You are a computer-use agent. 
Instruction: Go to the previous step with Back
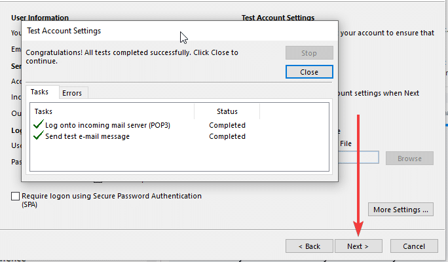coord(309,246)
